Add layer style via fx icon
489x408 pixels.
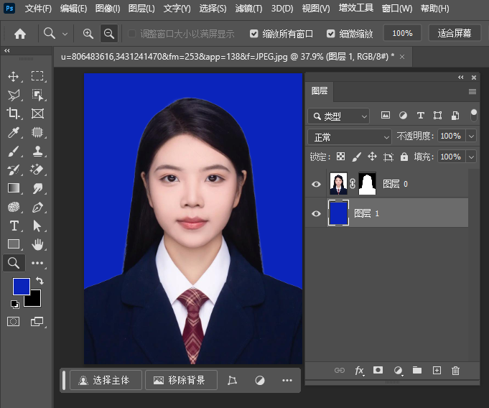359,371
